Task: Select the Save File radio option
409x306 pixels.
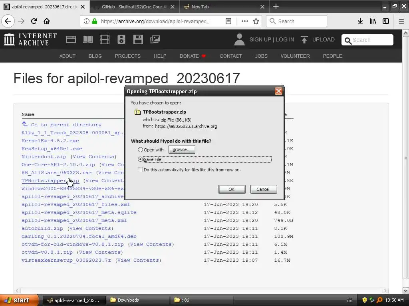Action: (140, 159)
